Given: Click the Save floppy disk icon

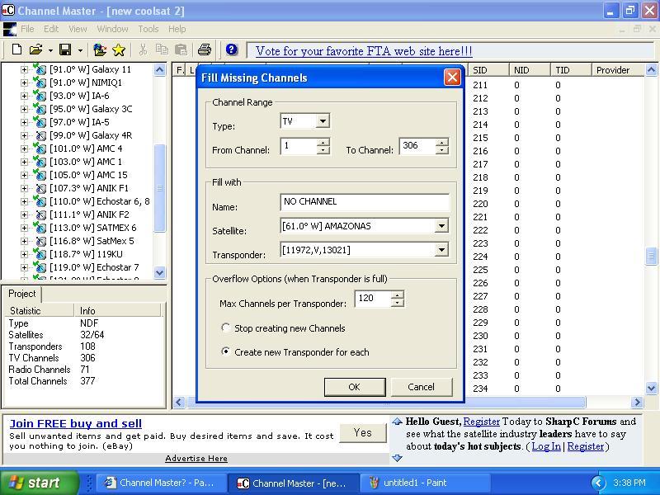Looking at the screenshot, I should [x=65, y=49].
